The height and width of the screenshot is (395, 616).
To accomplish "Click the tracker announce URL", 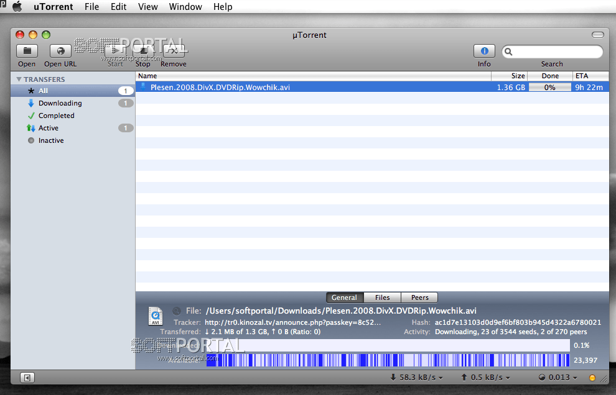I will pyautogui.click(x=292, y=322).
